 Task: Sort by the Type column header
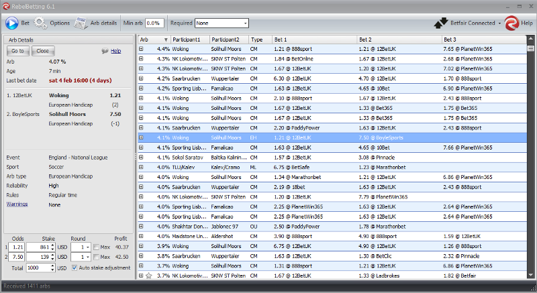[260, 40]
